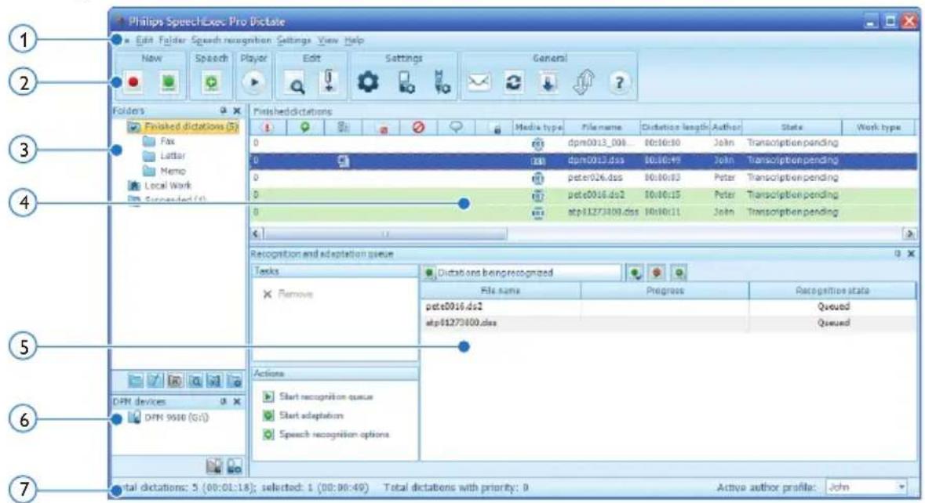The width and height of the screenshot is (925, 503).
Task: Open the View menu
Action: click(x=328, y=41)
